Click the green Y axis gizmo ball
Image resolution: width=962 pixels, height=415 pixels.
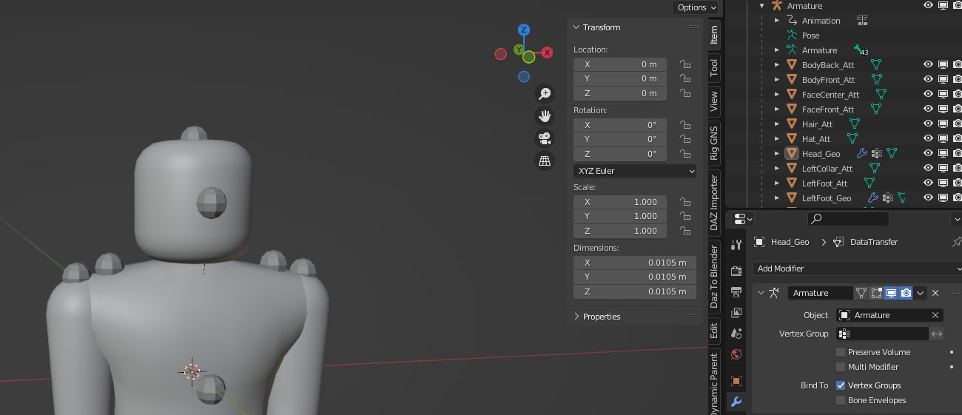click(x=519, y=50)
